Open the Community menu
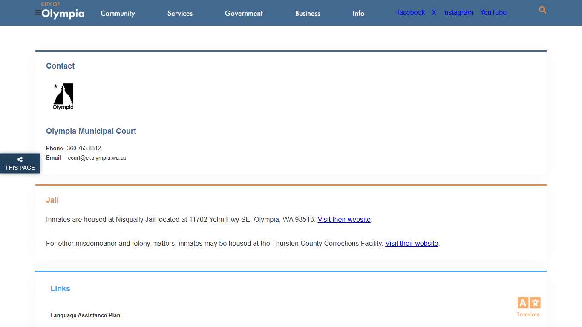Screen dimensions: 582x327 pos(118,13)
